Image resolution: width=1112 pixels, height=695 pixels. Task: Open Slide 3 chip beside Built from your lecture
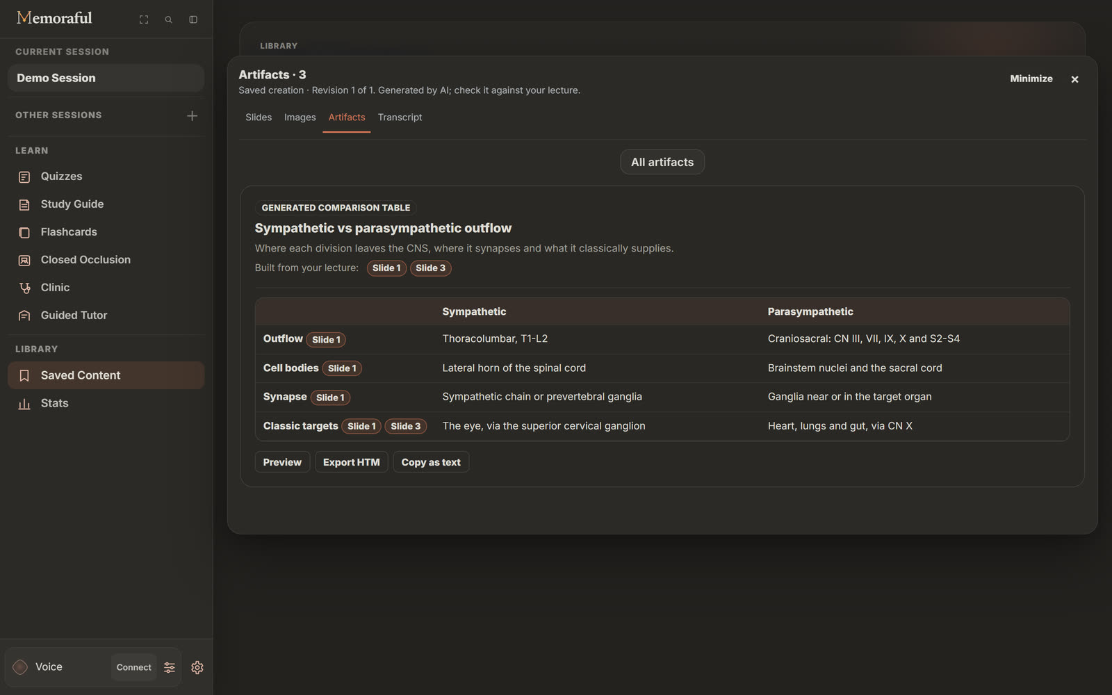click(431, 268)
